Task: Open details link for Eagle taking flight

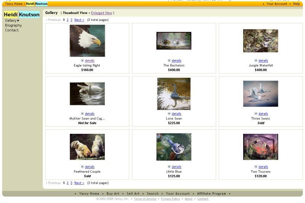Action: coord(90,61)
